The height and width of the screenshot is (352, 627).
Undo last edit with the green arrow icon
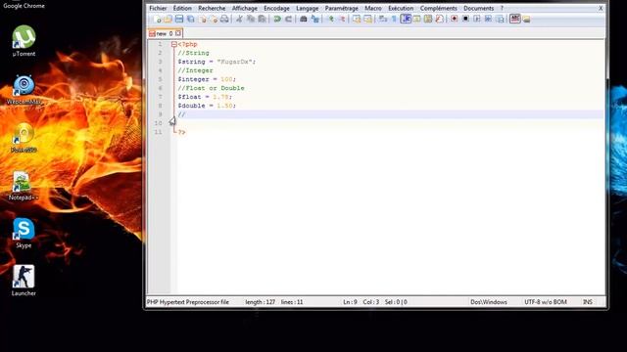276,19
